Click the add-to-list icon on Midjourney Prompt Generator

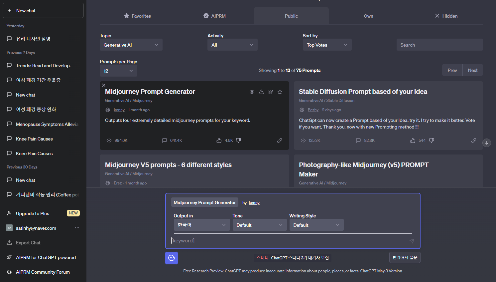(271, 92)
